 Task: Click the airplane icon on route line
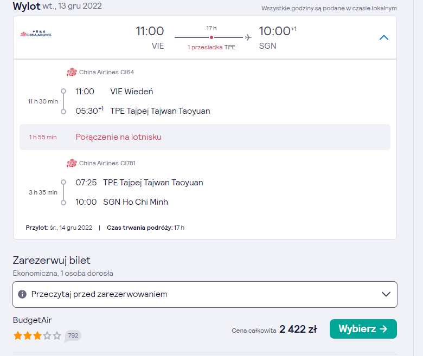pyautogui.click(x=248, y=37)
